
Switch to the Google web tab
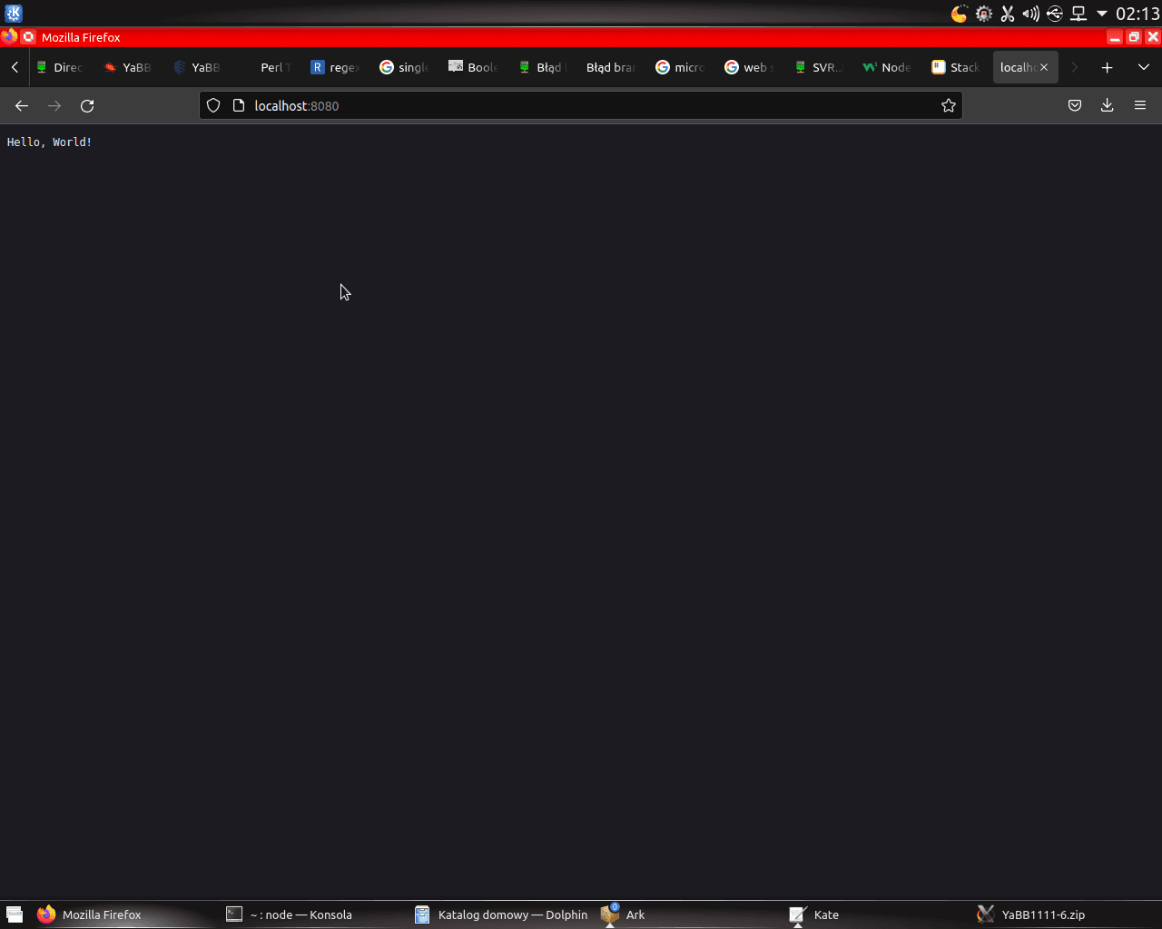tap(751, 67)
